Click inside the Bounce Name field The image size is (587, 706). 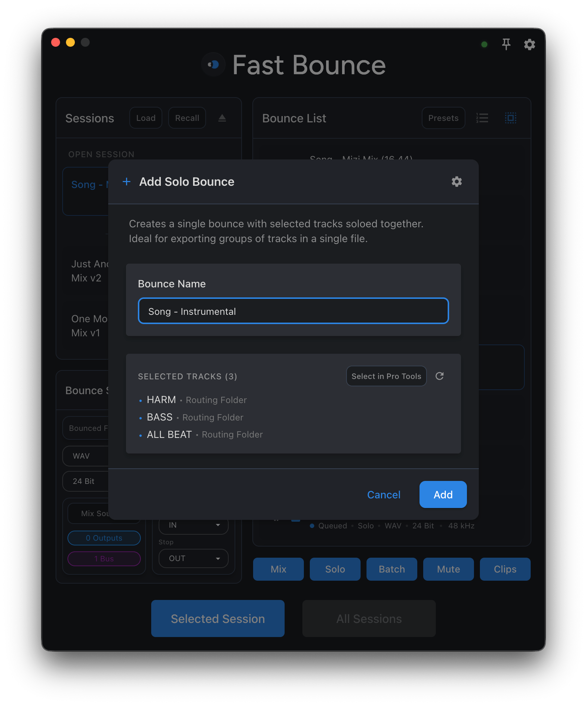coord(293,311)
